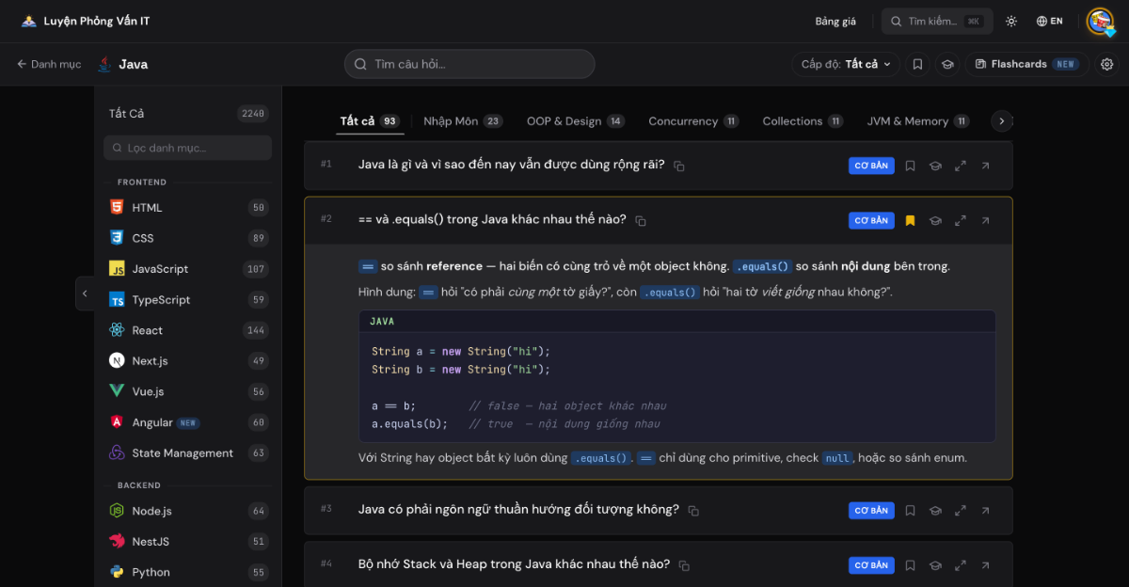Open the Python category
Viewport: 1129px width, 587px height.
coord(187,572)
